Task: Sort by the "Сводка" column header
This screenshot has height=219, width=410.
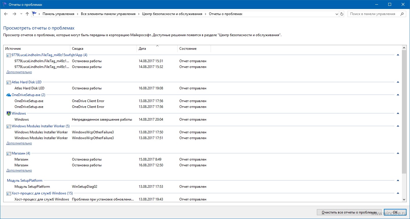Action: pos(103,49)
